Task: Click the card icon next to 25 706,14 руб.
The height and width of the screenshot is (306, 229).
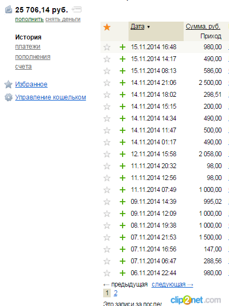Action: (76, 9)
